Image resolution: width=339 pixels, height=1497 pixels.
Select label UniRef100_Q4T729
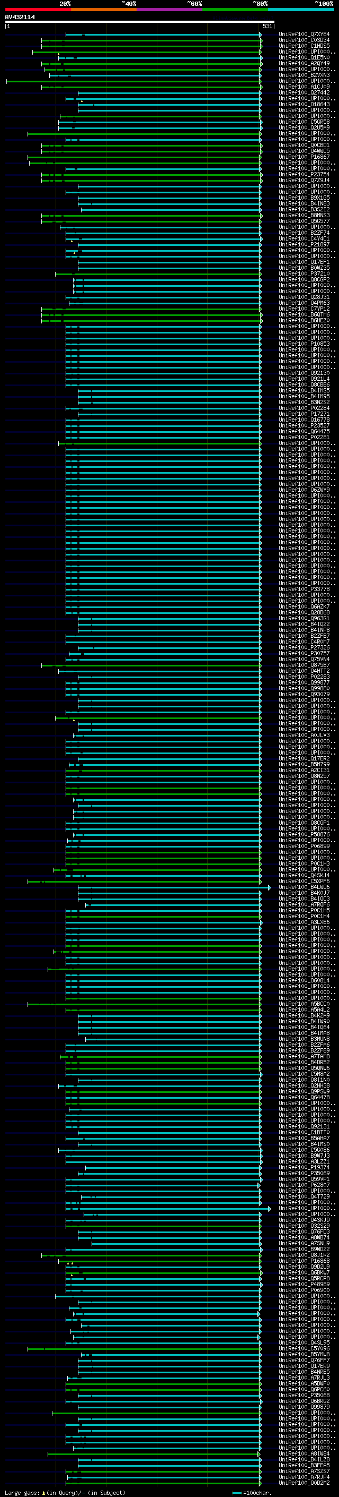[x=304, y=1196]
